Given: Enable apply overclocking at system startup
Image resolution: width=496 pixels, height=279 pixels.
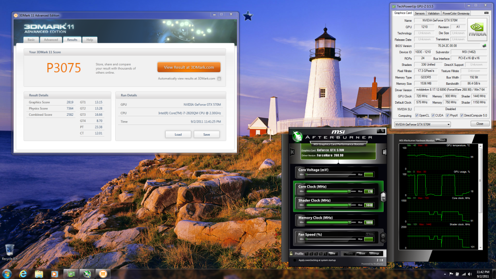Looking at the screenshot, I should [295, 260].
